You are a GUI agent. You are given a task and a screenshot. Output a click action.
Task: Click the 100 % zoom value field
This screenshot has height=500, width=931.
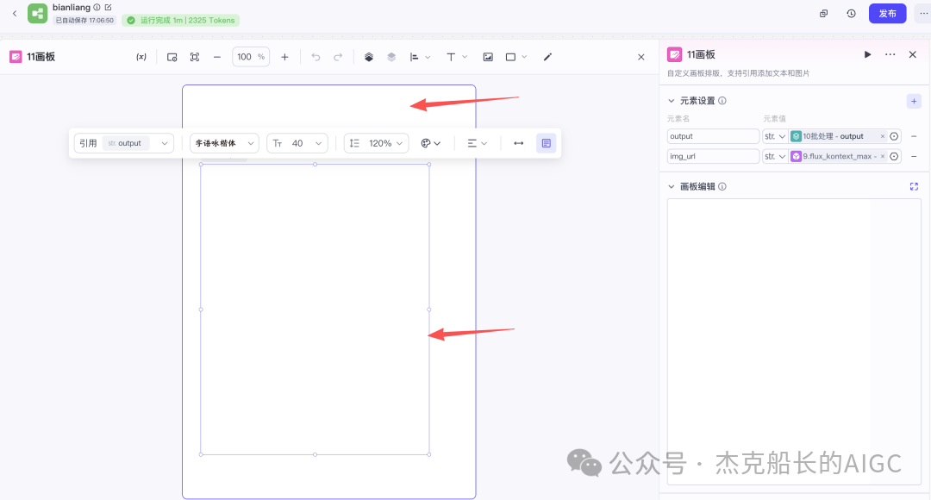coord(251,57)
